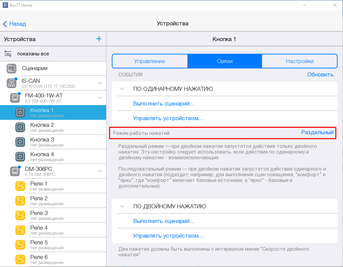Collapse the FM-400-1W-AT device group

[100, 98]
